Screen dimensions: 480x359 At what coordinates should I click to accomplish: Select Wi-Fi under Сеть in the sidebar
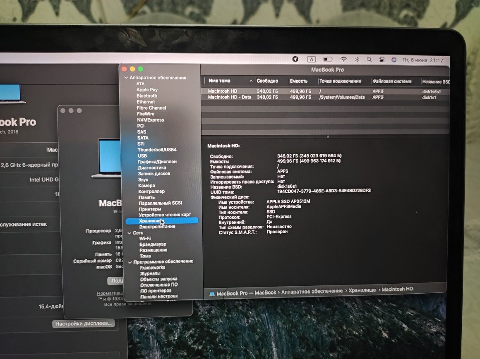coord(145,238)
